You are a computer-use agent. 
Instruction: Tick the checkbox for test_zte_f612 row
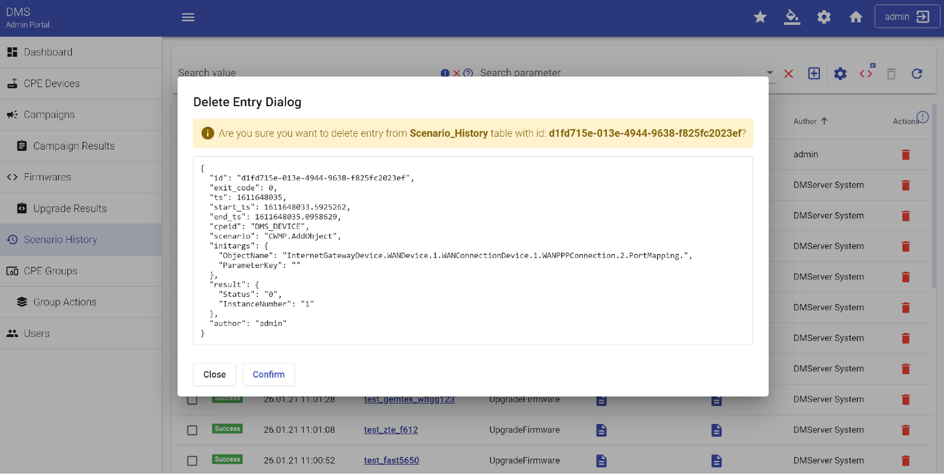click(192, 430)
